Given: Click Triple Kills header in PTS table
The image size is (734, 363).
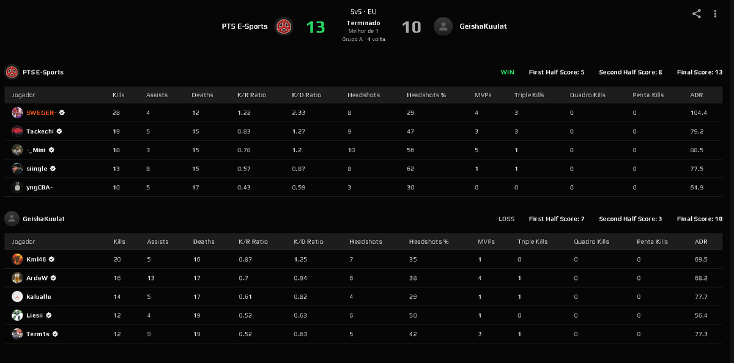Looking at the screenshot, I should tap(530, 95).
